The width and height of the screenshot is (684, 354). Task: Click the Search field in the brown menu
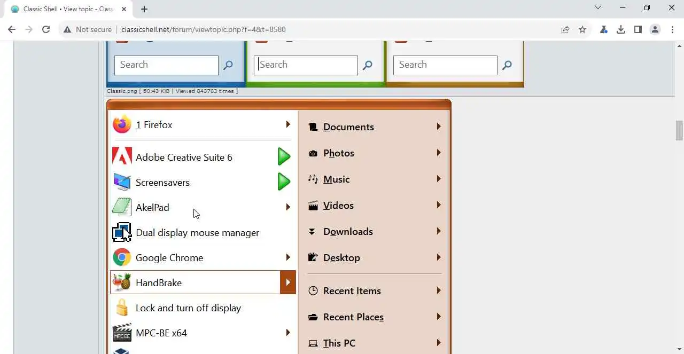(x=445, y=65)
